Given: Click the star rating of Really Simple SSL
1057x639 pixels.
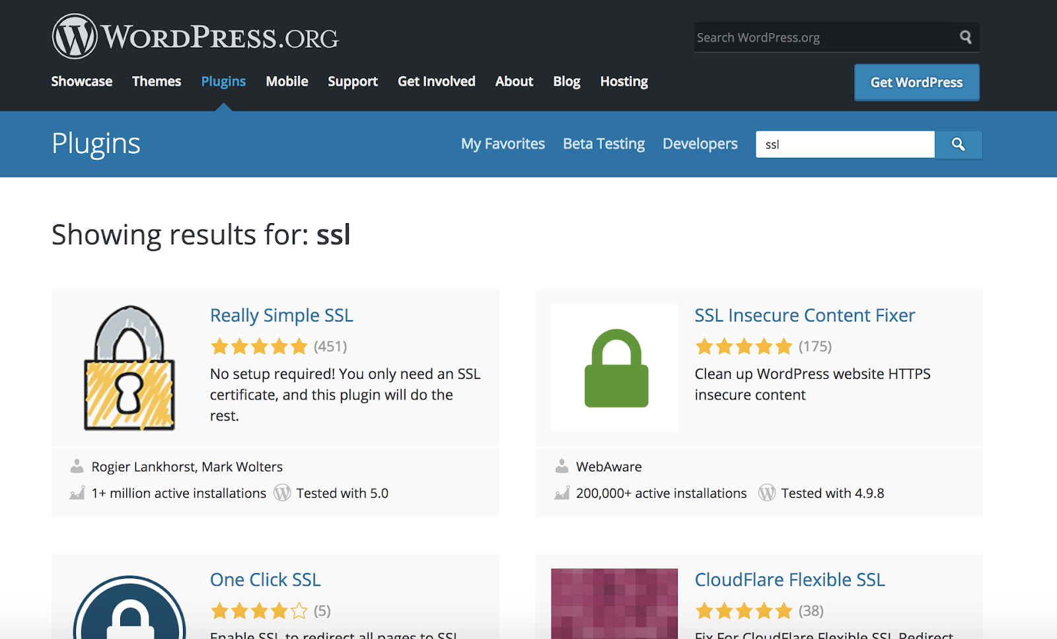Looking at the screenshot, I should [x=259, y=346].
